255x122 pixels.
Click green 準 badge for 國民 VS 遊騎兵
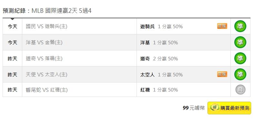240,26
